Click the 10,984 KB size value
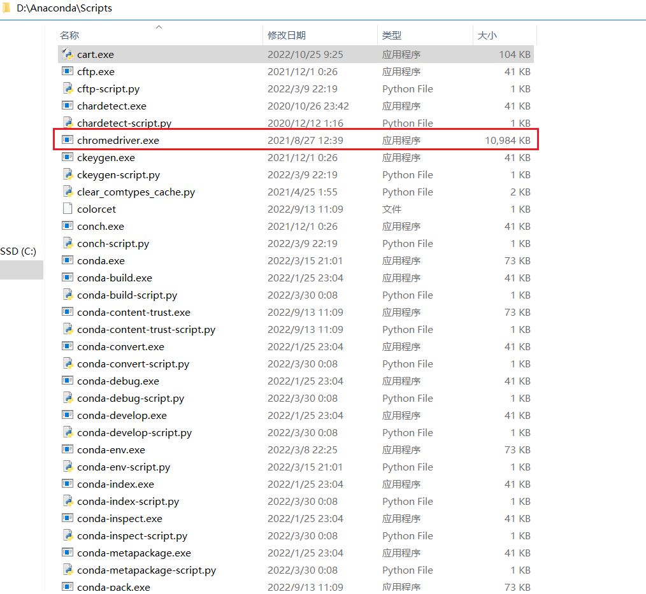Screen dimensions: 646x594 508,140
